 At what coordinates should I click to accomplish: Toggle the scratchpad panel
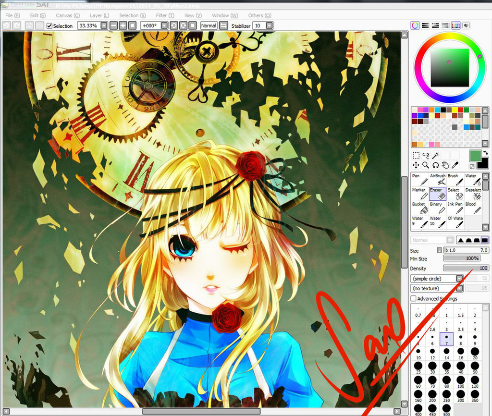point(466,25)
